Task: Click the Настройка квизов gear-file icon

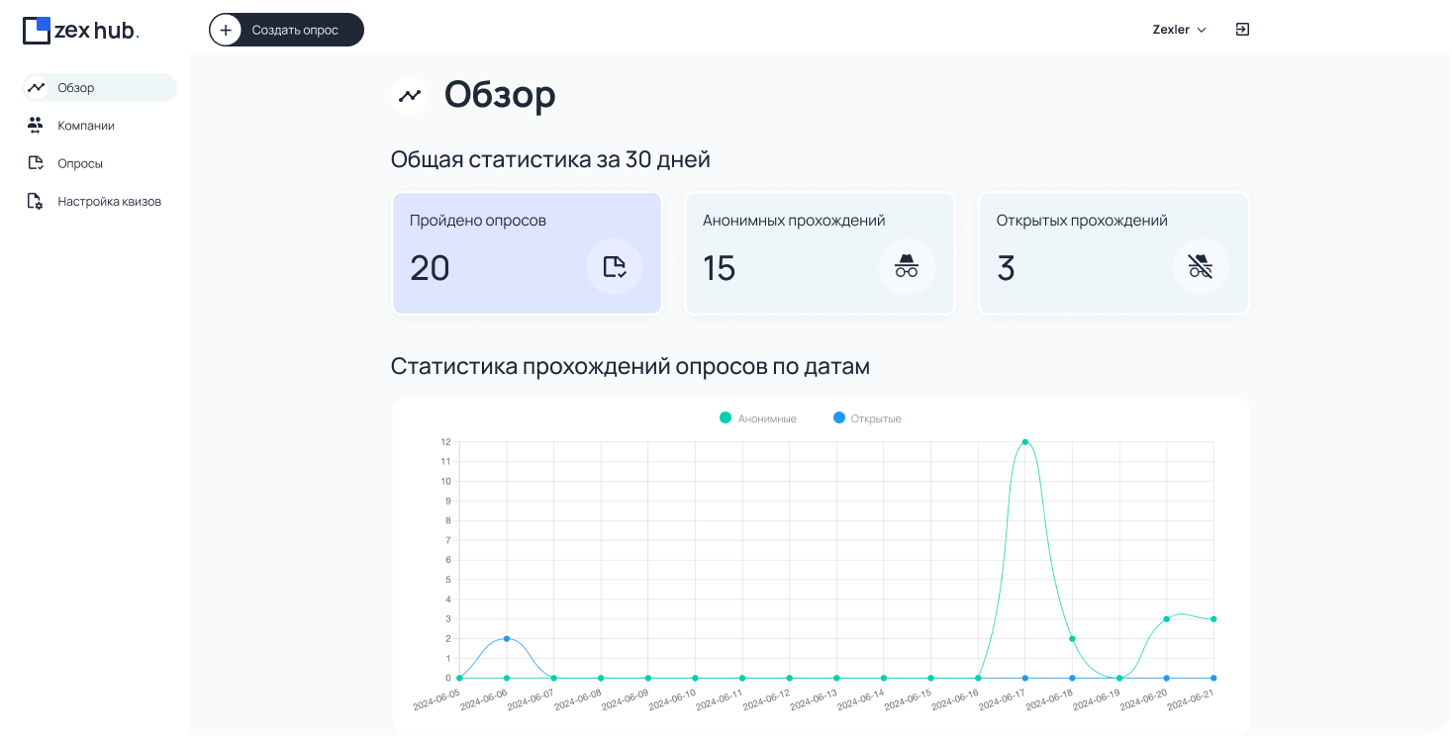Action: pyautogui.click(x=36, y=201)
